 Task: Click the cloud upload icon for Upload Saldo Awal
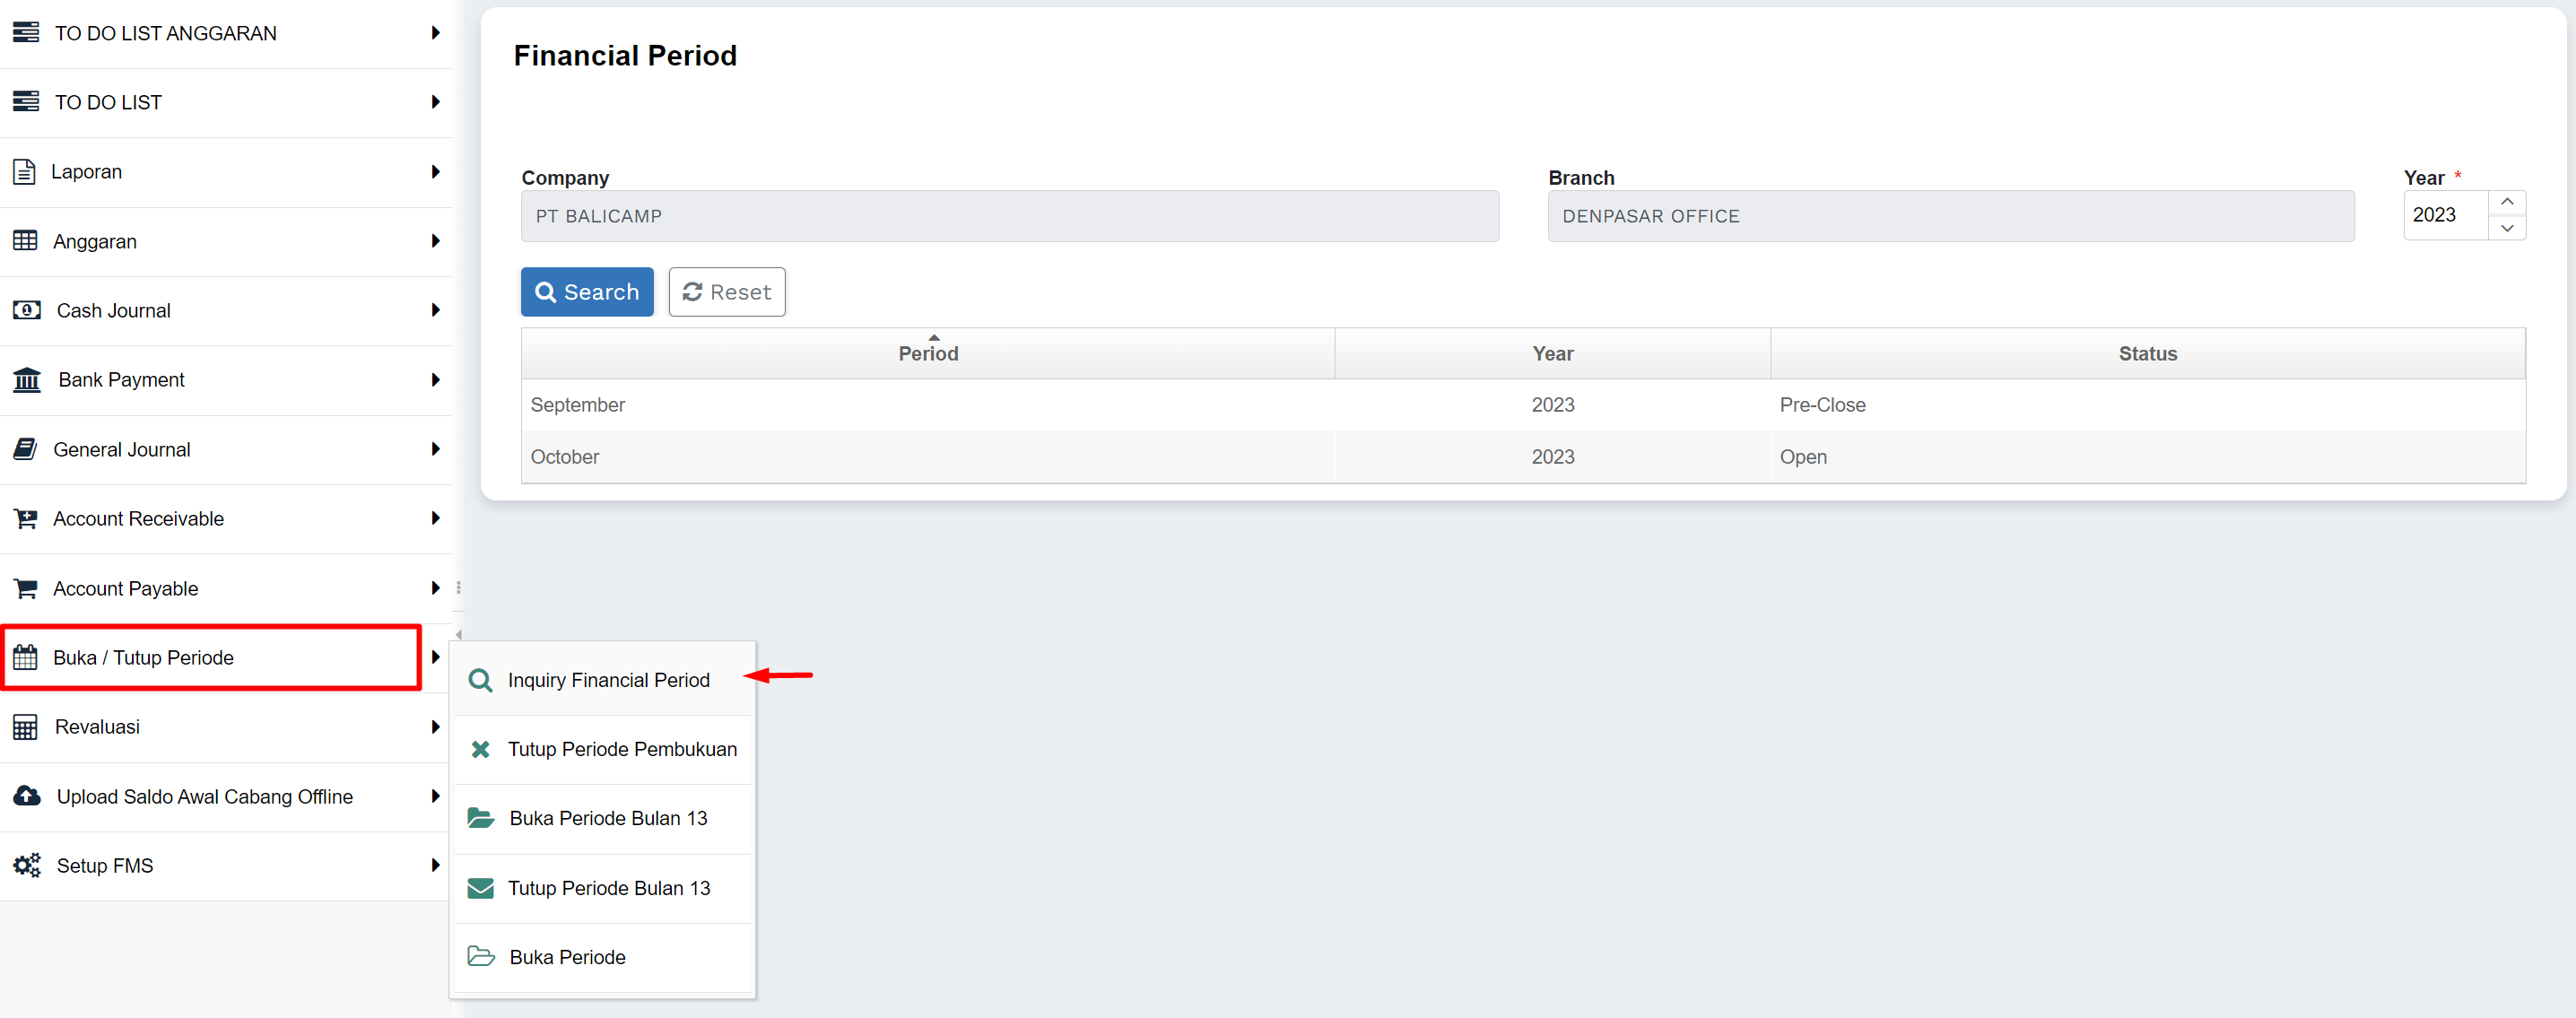point(27,797)
